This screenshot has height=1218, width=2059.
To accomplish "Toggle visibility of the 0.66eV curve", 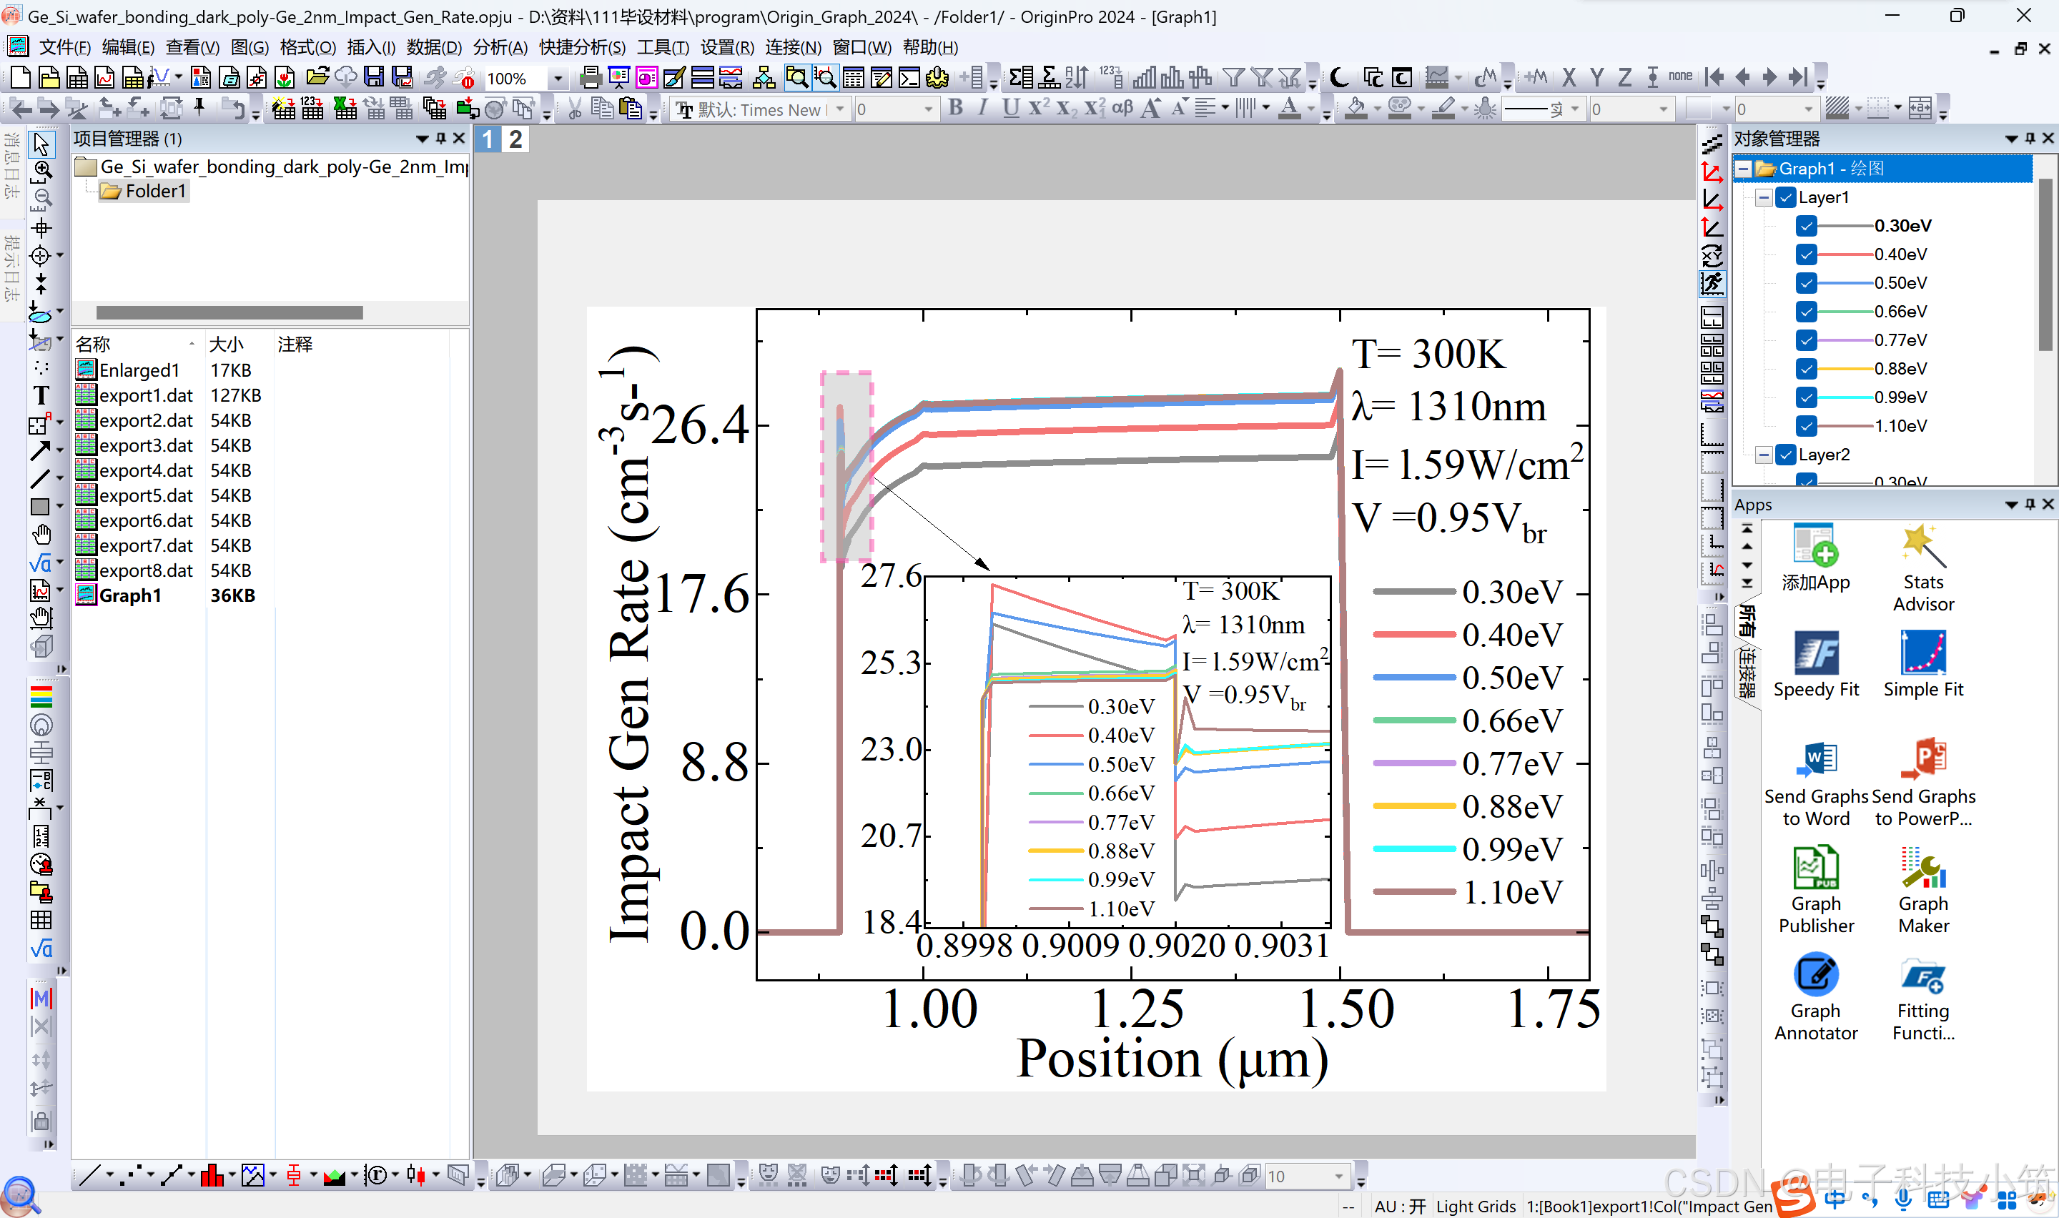I will tap(1805, 312).
